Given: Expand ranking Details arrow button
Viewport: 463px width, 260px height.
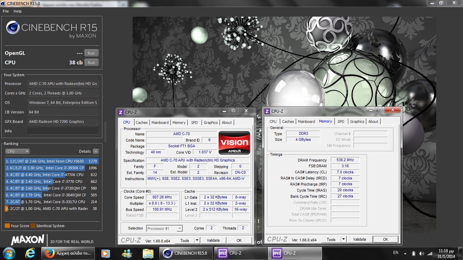Looking at the screenshot, I should (x=96, y=151).
